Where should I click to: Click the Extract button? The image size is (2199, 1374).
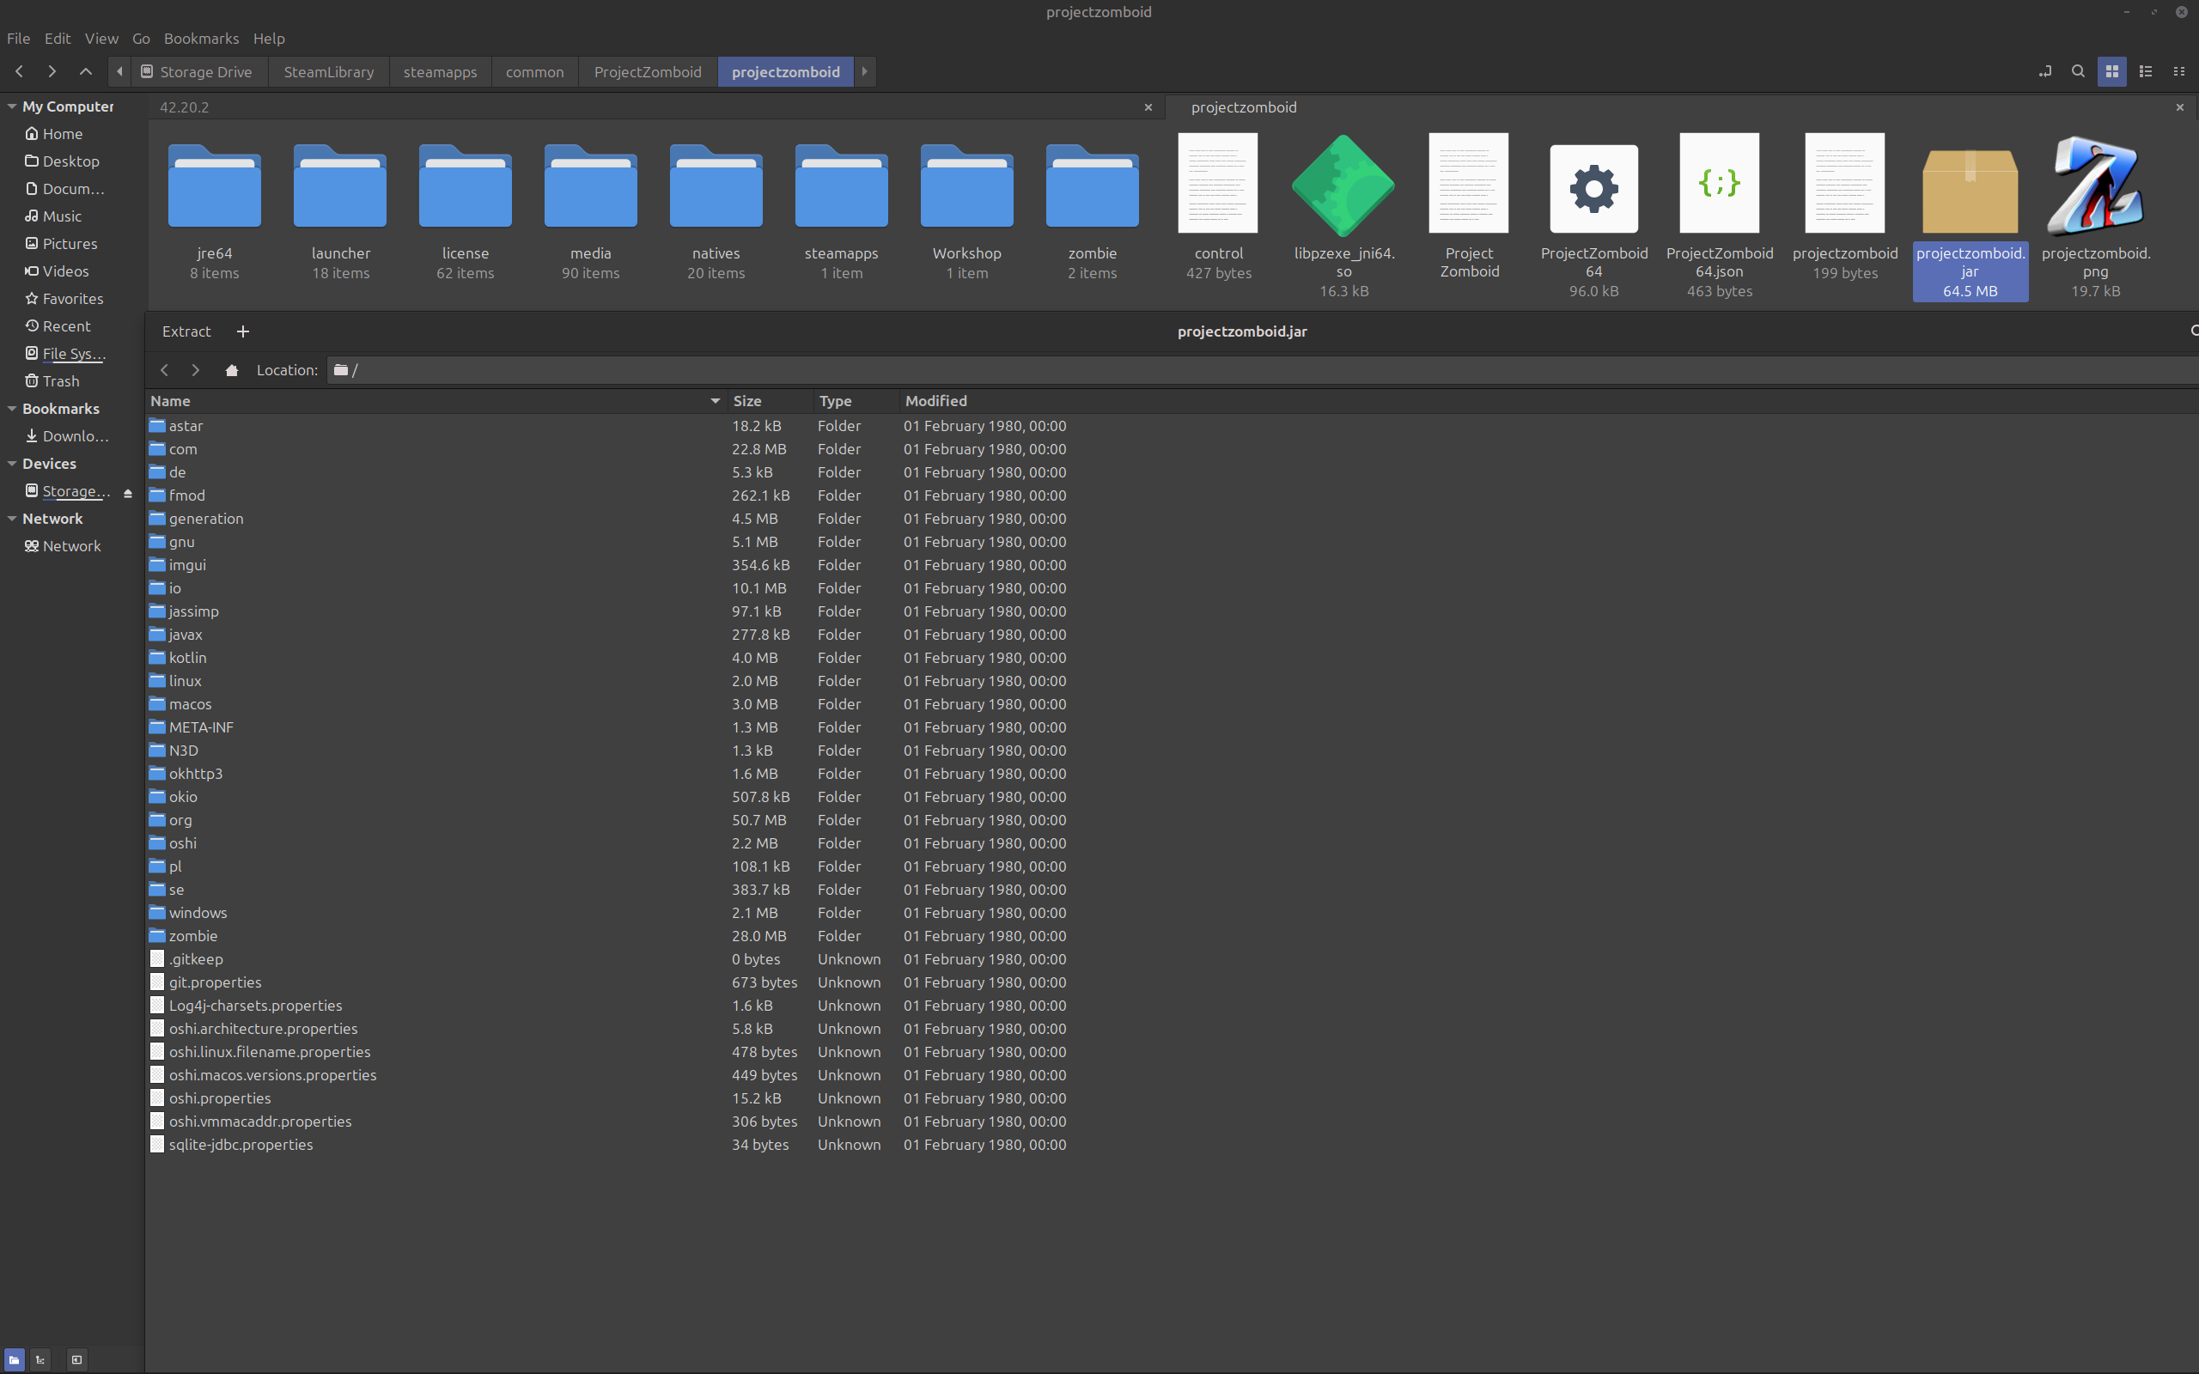point(186,331)
